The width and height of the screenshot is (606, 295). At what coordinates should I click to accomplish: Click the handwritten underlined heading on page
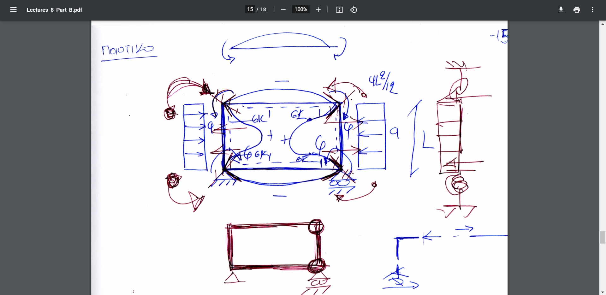(128, 50)
